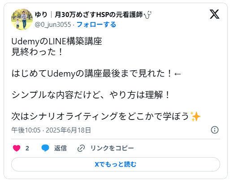Click the chain link icon
Viewport: 230px width, 180px height.
click(x=81, y=148)
